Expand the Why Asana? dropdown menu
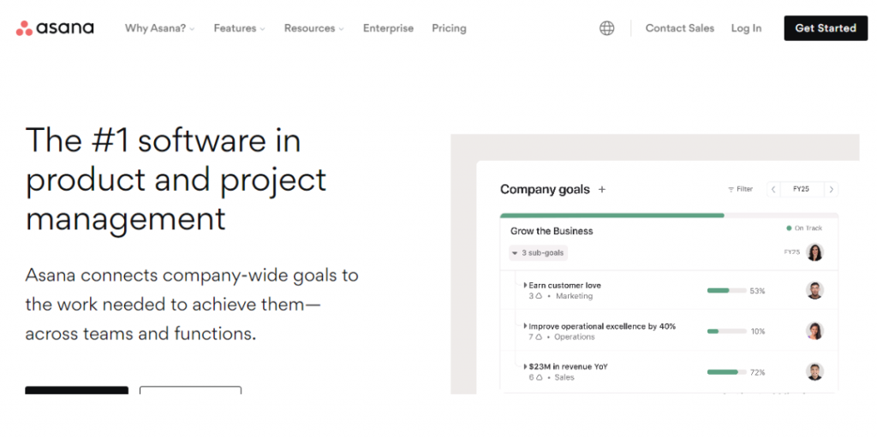Viewport: 877px width, 438px height. tap(159, 28)
